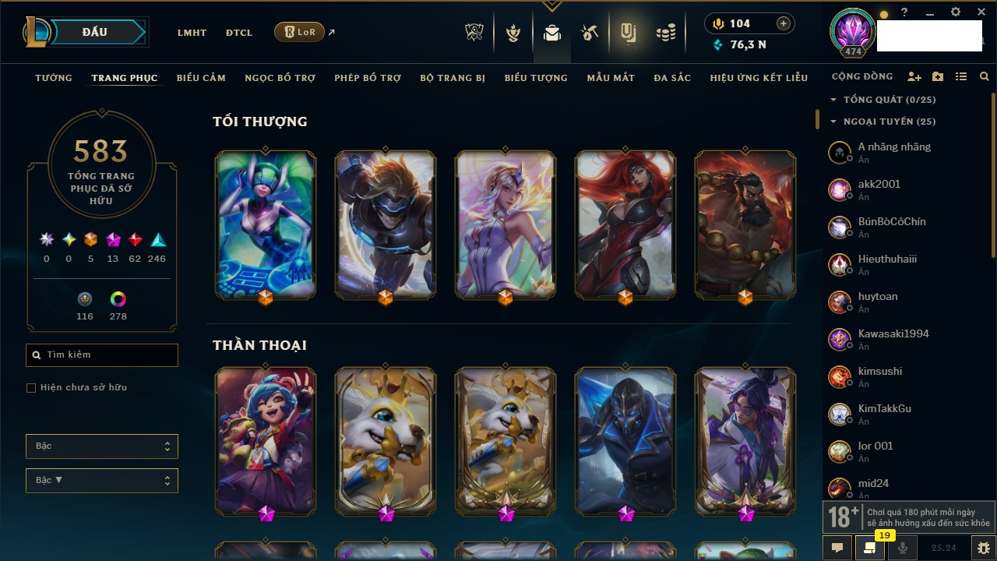Click the plus button beside 104 RP

pyautogui.click(x=784, y=24)
